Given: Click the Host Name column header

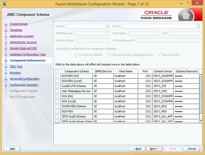Looking at the screenshot, I should click(x=126, y=71).
